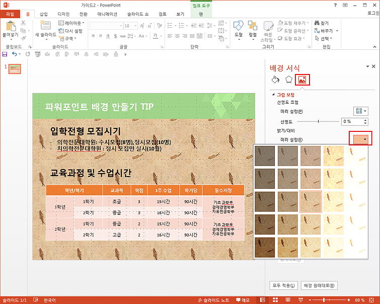Click the font name input box
380x304 pixels.
[x=106, y=26]
